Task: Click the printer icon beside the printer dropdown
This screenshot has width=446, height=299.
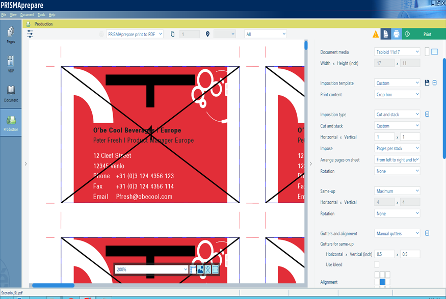Action: point(101,34)
